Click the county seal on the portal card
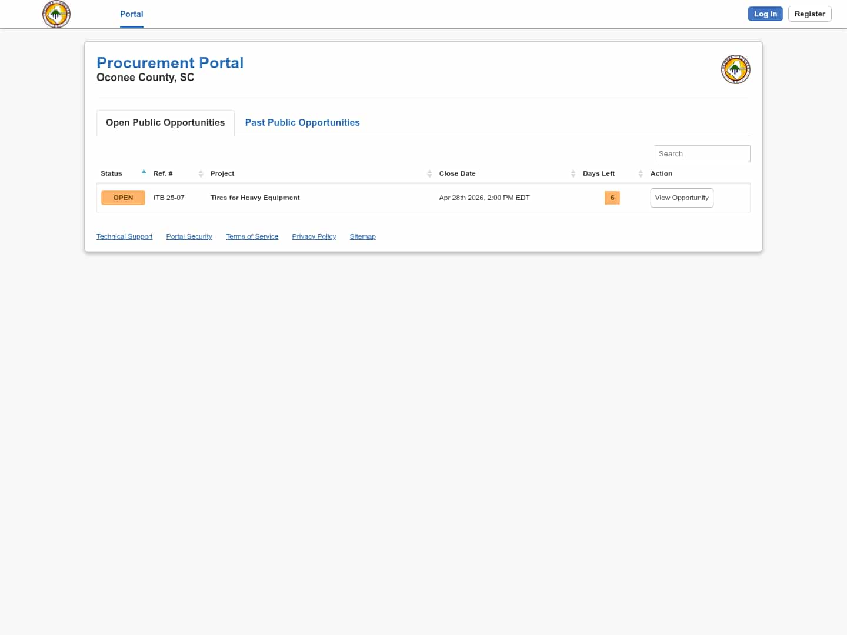The image size is (847, 635). pos(735,69)
